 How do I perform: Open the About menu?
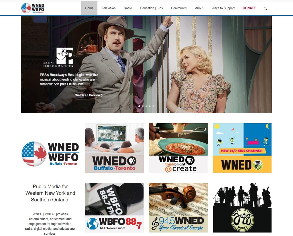(199, 8)
